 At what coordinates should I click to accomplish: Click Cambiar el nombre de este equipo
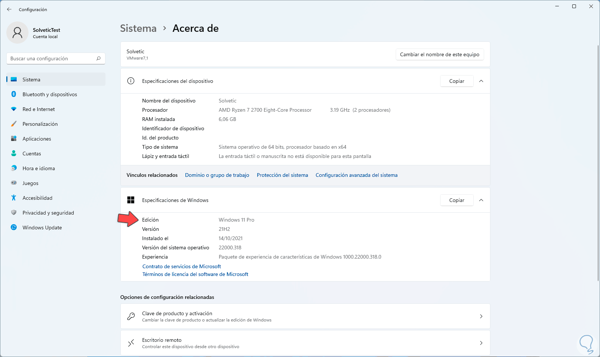pos(439,54)
